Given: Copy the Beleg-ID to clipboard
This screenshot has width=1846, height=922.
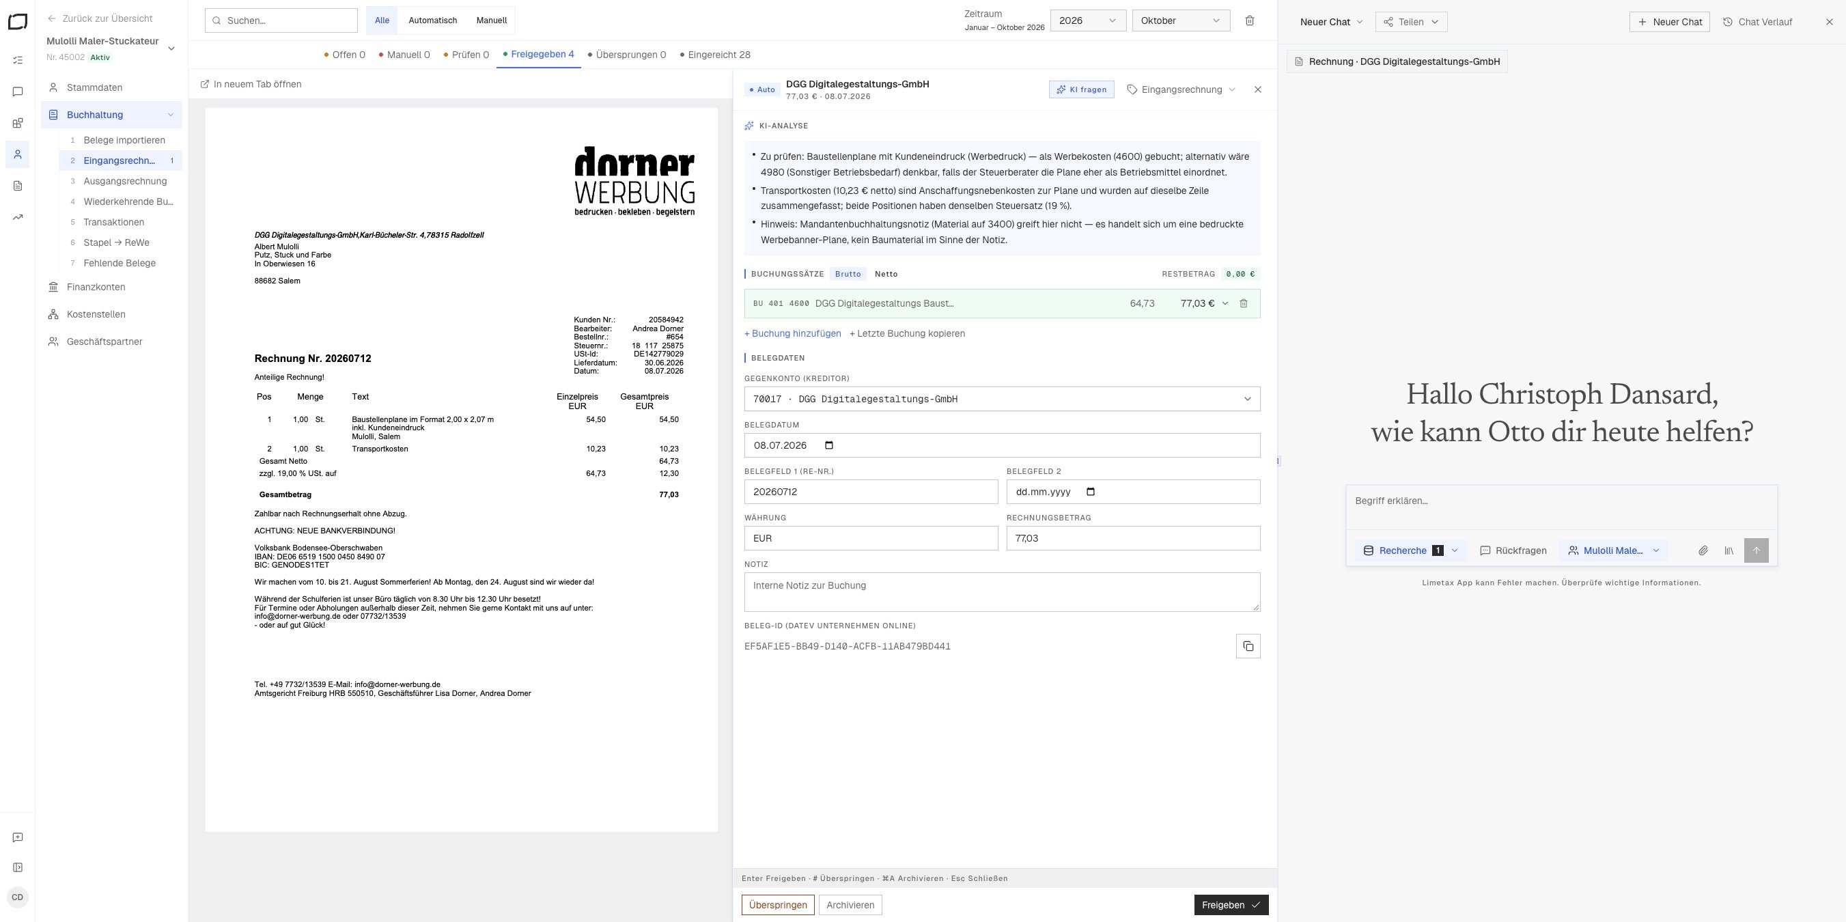Looking at the screenshot, I should click(x=1248, y=646).
